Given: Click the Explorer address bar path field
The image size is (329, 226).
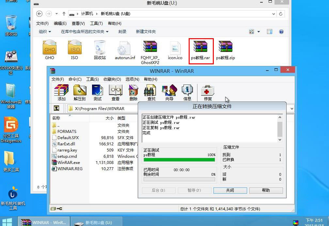Looking at the screenshot, I should pyautogui.click(x=172, y=14).
